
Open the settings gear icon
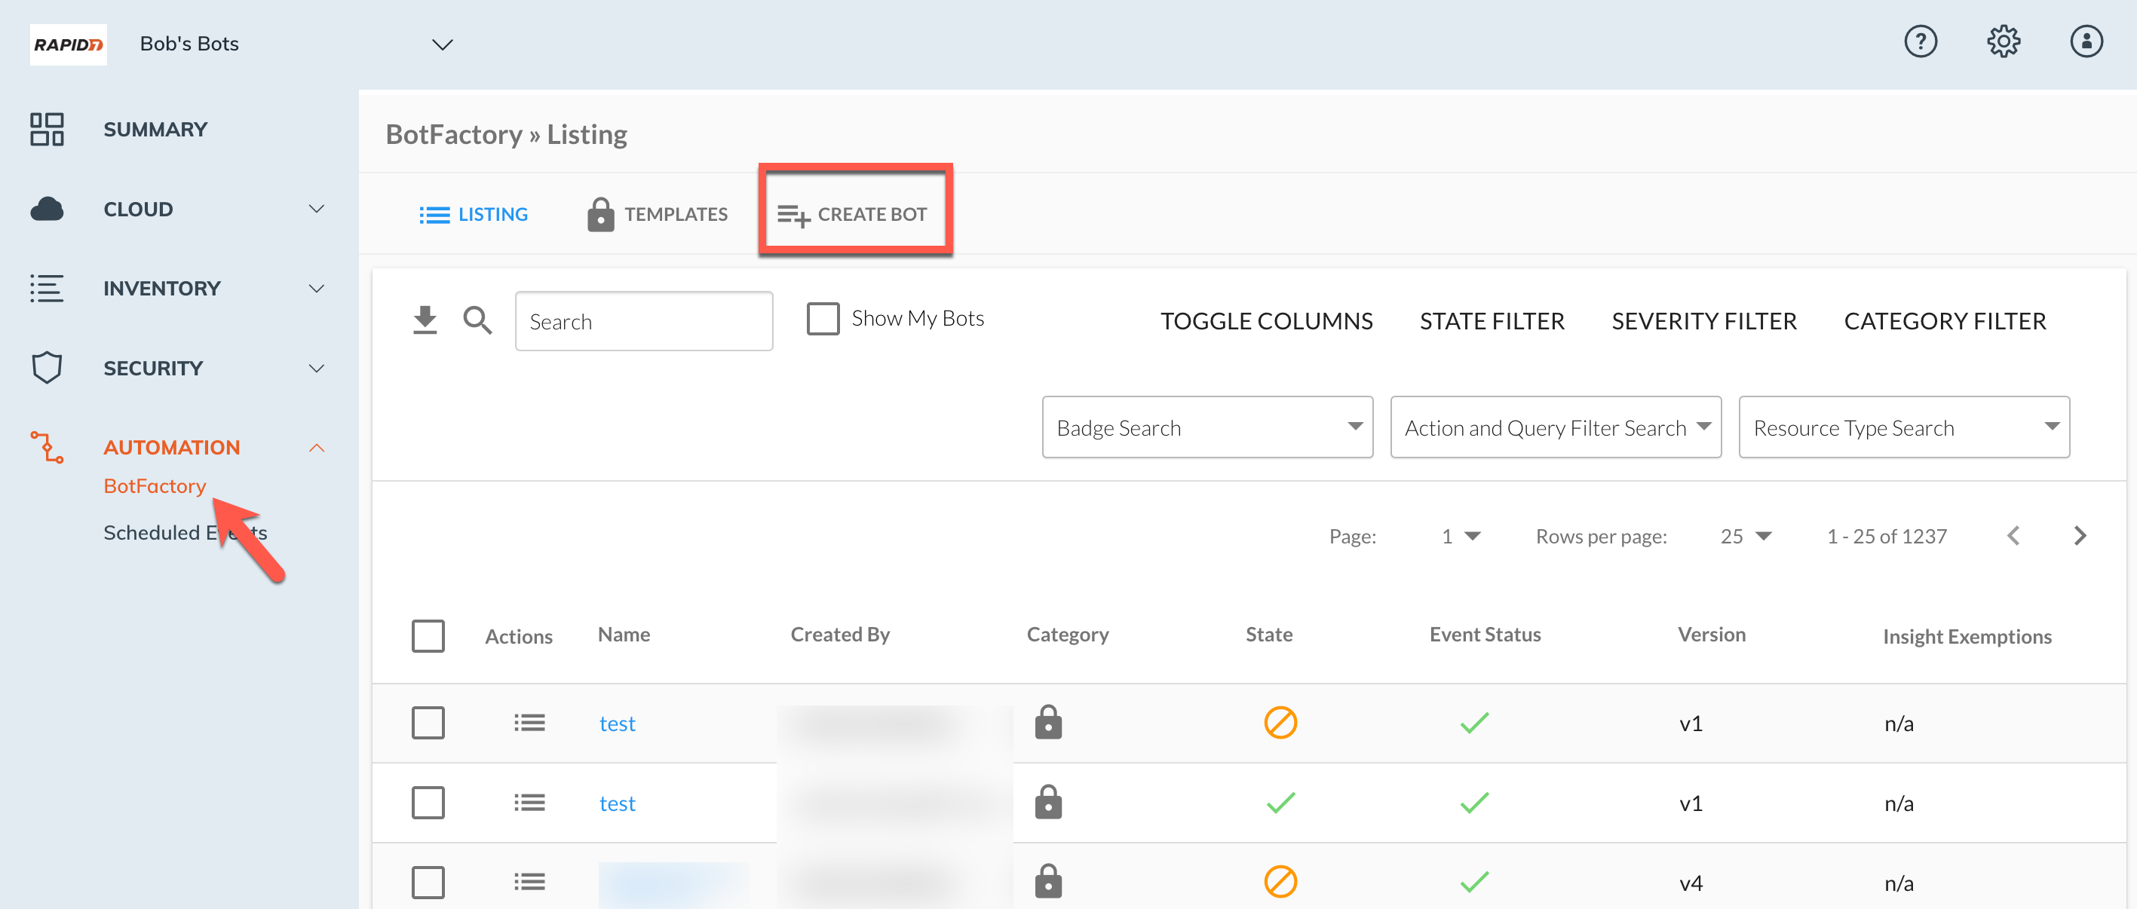pyautogui.click(x=2003, y=41)
